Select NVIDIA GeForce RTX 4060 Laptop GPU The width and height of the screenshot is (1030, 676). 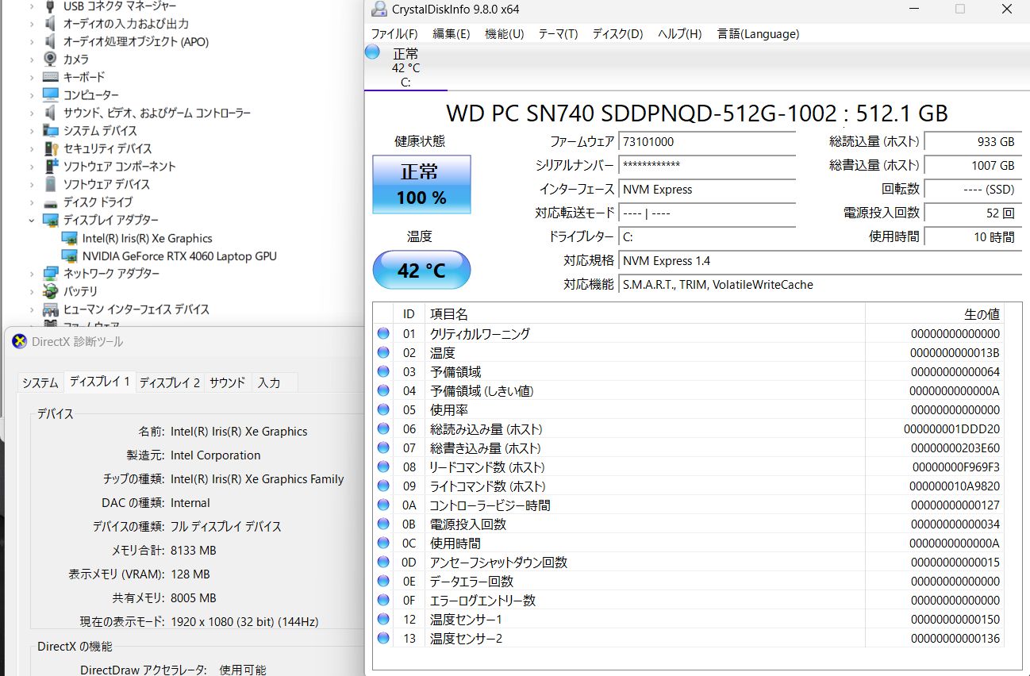[x=179, y=256]
